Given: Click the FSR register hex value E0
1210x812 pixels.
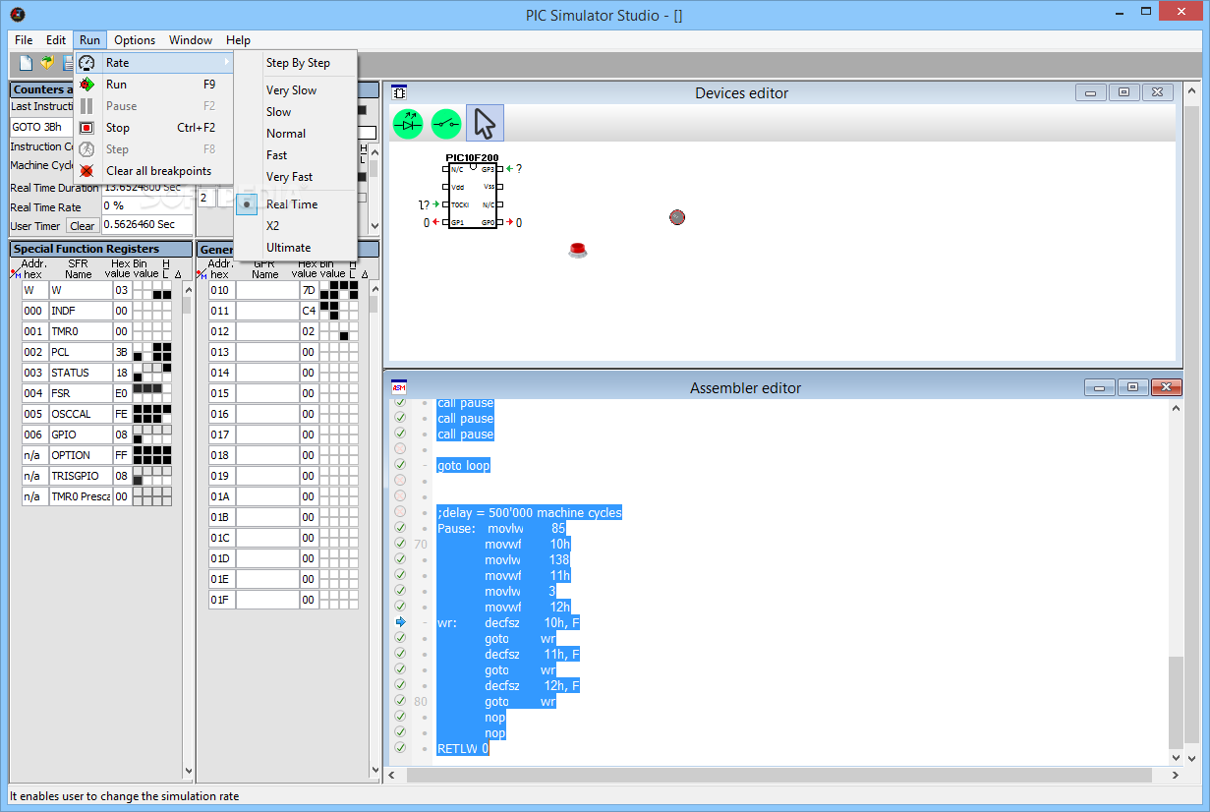Looking at the screenshot, I should pyautogui.click(x=122, y=393).
